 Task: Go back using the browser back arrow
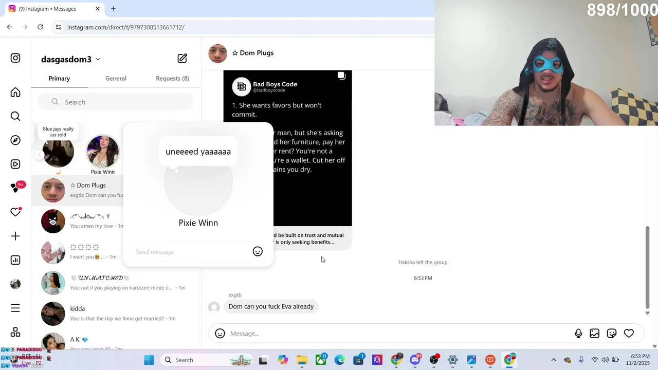point(9,27)
